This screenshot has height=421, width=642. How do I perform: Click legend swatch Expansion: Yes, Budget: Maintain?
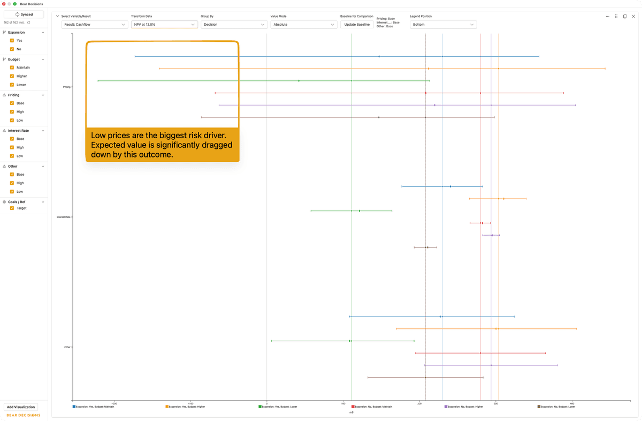tap(74, 407)
